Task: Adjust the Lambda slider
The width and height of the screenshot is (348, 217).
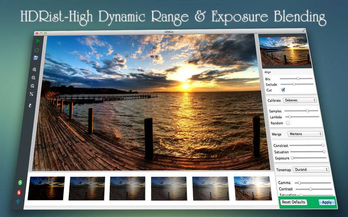Action: click(x=302, y=117)
